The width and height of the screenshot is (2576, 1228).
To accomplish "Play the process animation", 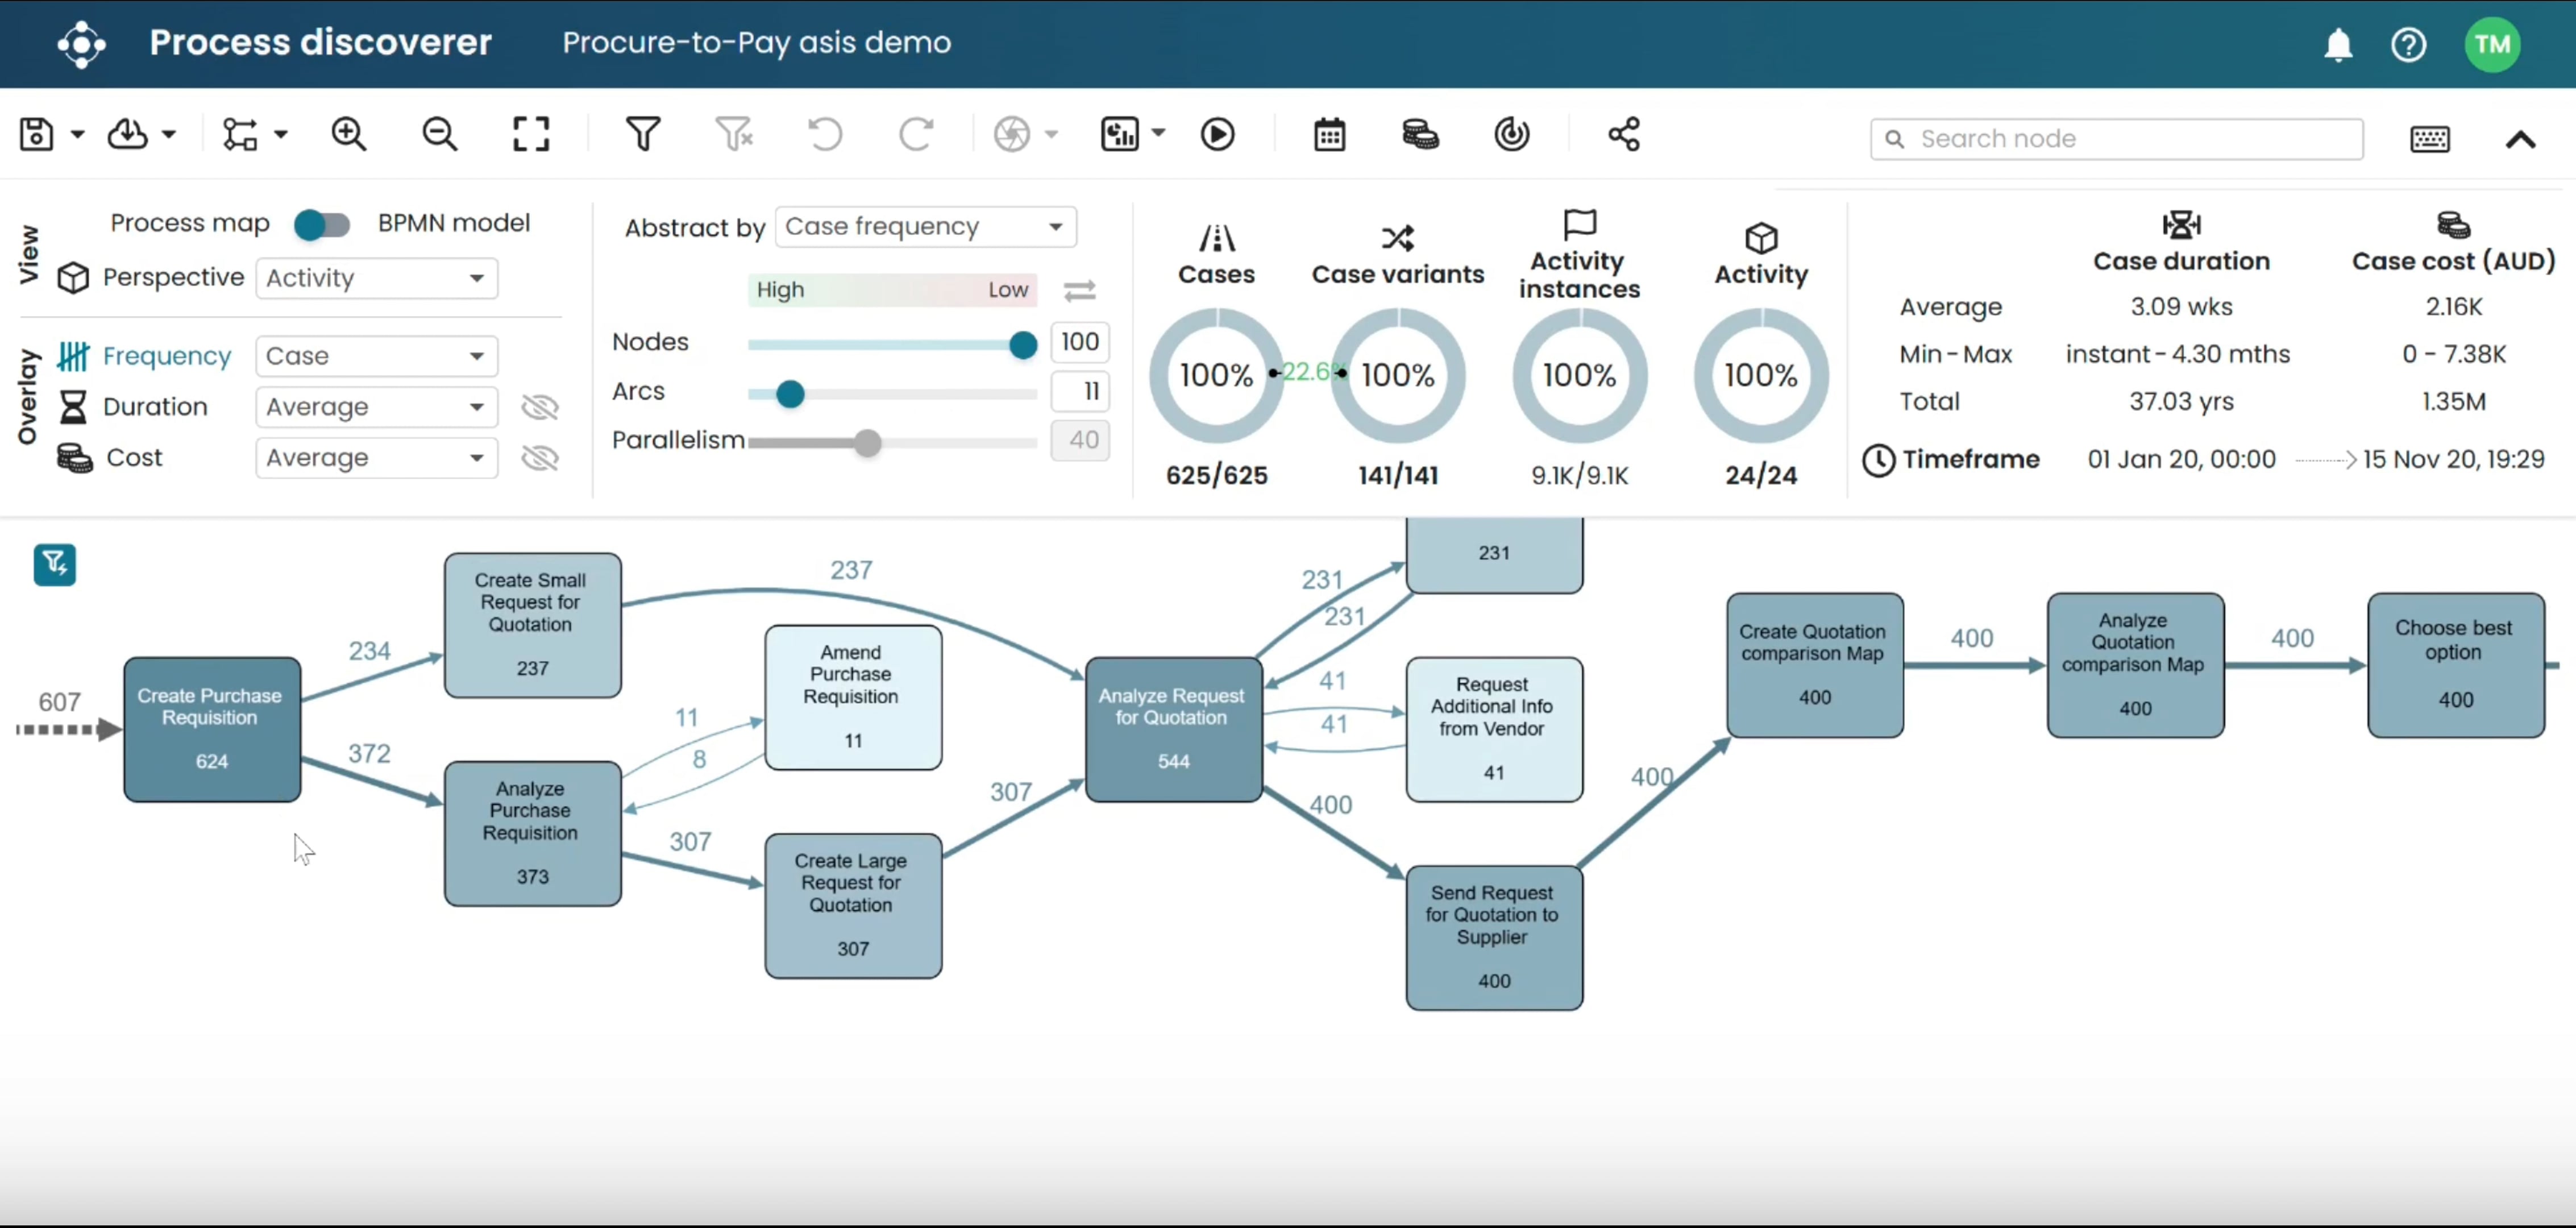I will [1217, 134].
